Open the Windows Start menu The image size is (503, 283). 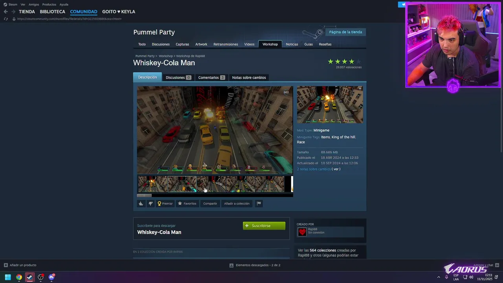coord(8,277)
